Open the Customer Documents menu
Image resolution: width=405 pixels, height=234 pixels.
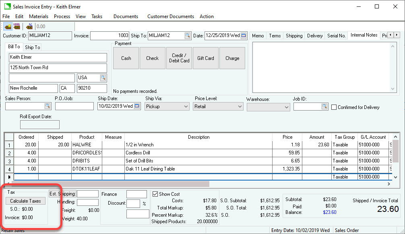point(170,16)
